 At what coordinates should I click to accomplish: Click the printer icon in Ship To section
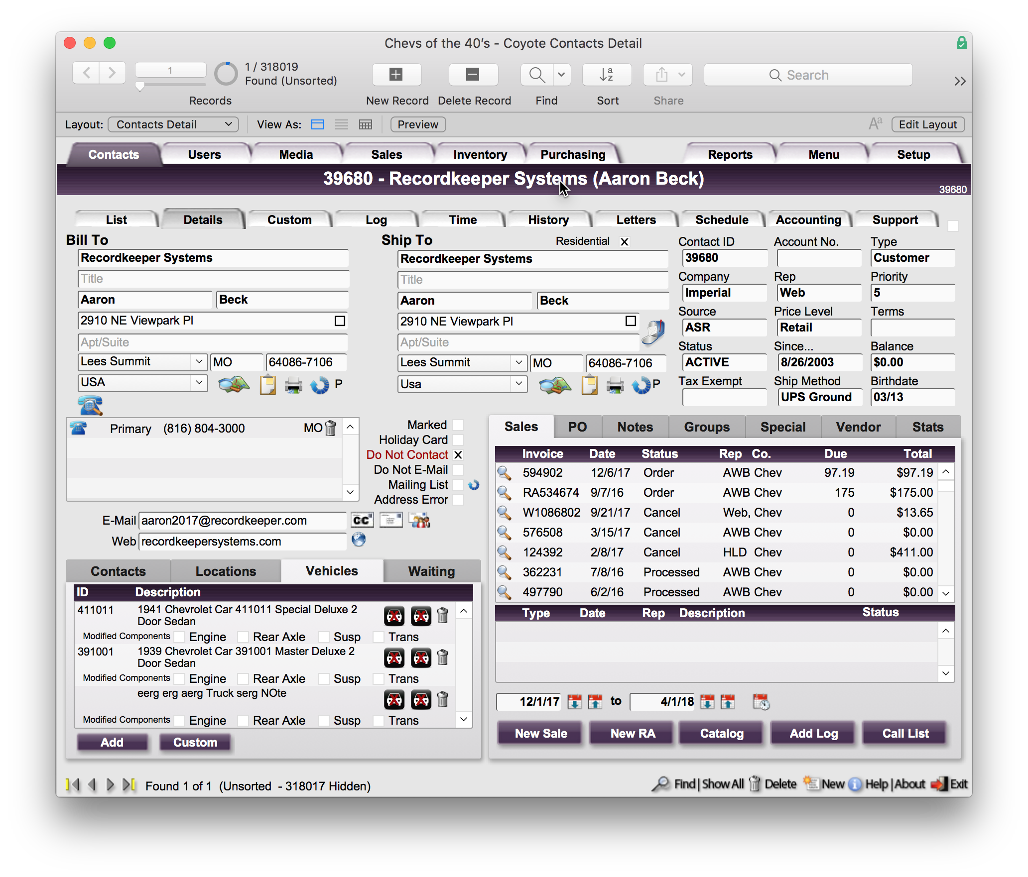[615, 386]
